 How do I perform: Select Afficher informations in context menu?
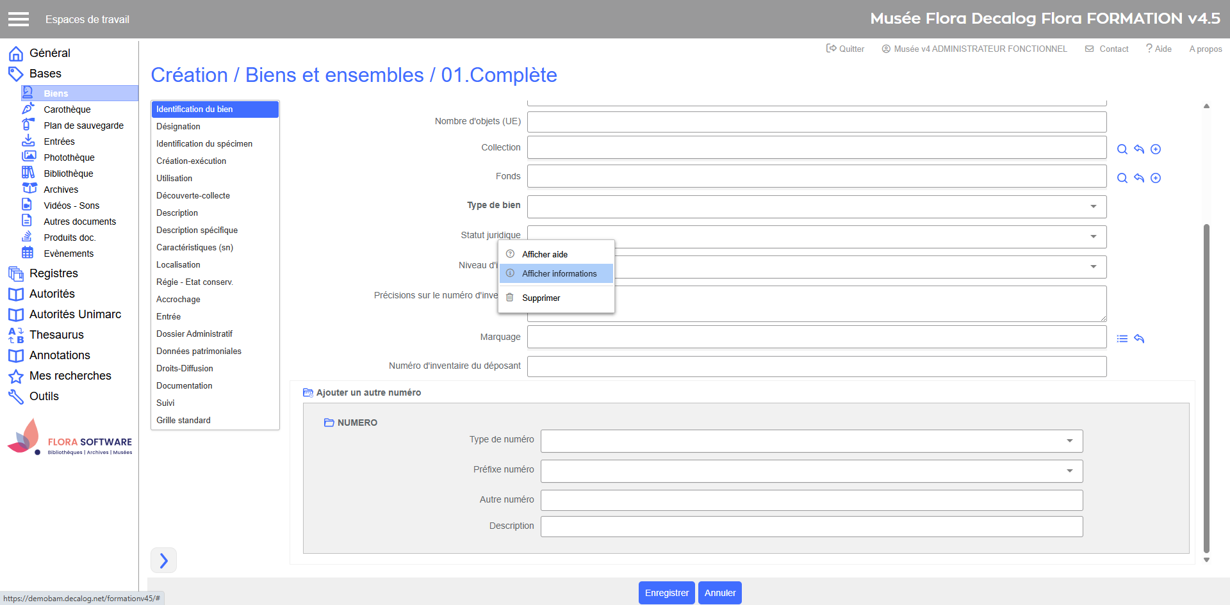(559, 273)
